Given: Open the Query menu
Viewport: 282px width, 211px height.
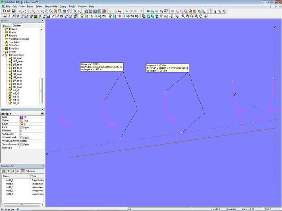Looking at the screenshot, I should click(x=62, y=6).
